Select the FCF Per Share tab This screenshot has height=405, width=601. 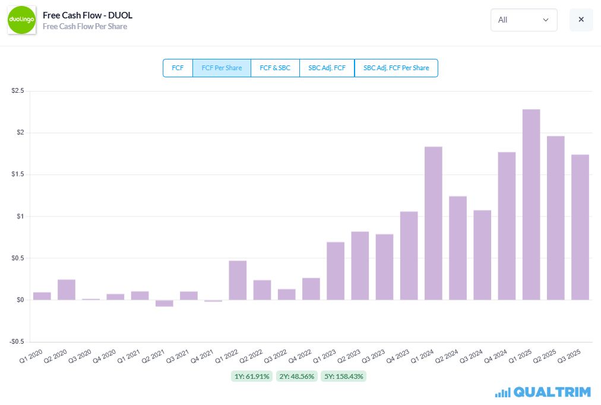pos(222,68)
